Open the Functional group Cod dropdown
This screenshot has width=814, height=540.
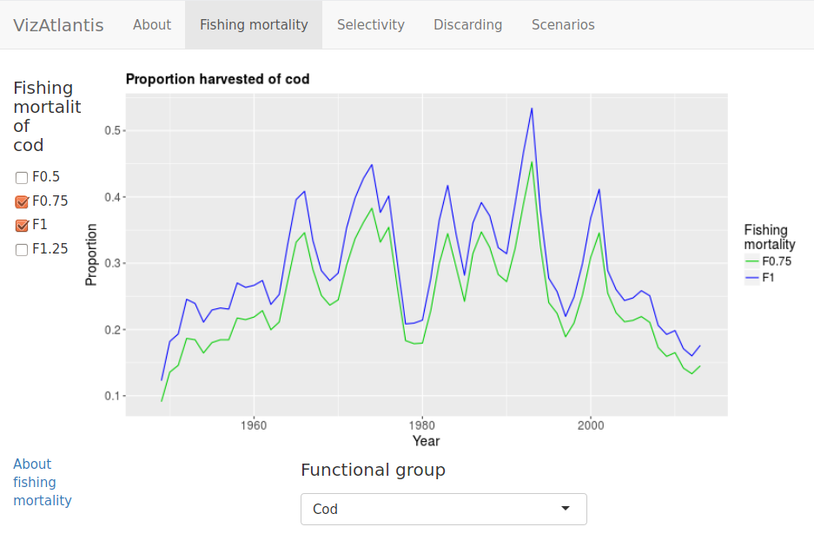[443, 509]
